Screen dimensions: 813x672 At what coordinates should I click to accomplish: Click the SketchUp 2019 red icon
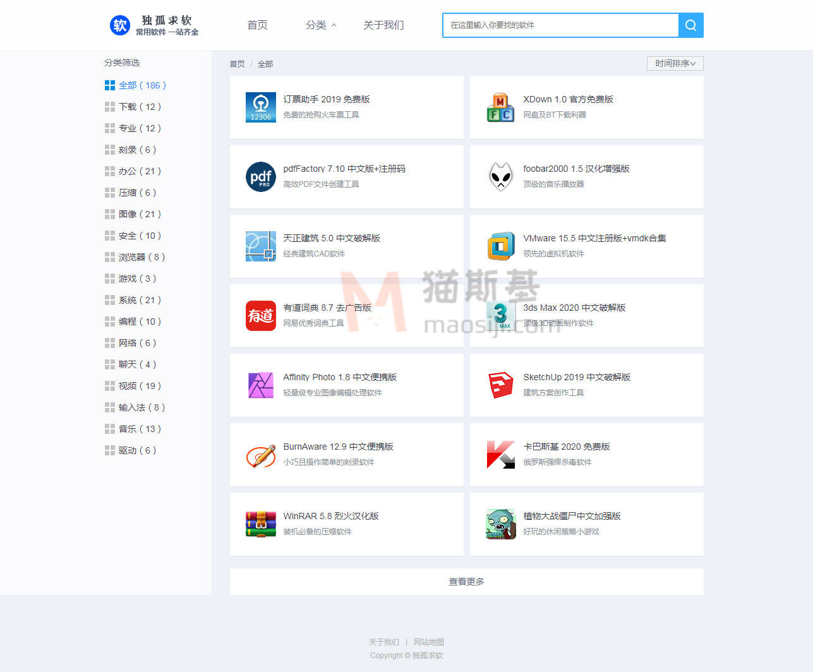[x=501, y=385]
